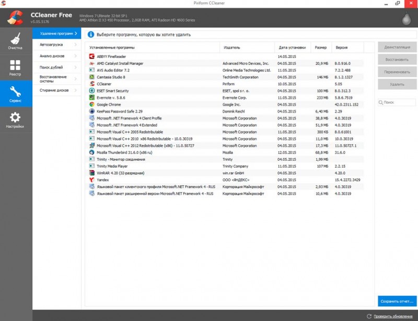Click publisher Dominik Reichl cell
This screenshot has width=418, height=321.
pyautogui.click(x=233, y=111)
